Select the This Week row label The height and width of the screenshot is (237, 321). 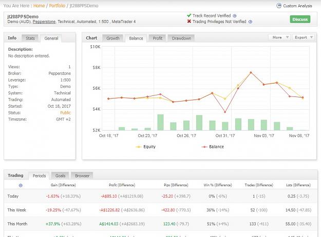[16, 210]
